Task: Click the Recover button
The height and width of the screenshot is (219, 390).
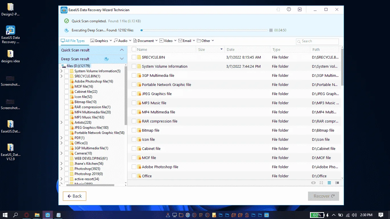Action: [x=323, y=196]
